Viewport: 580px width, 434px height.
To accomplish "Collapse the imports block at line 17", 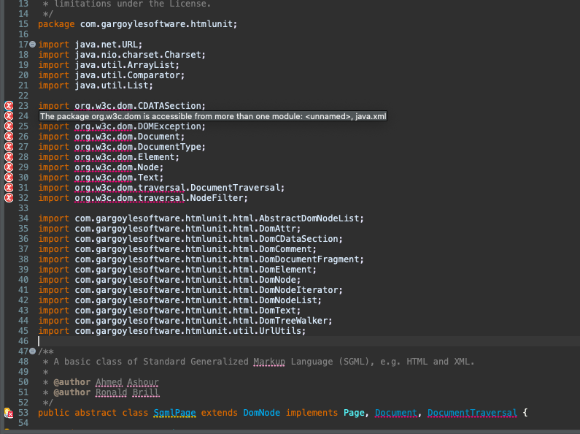I will coord(31,45).
